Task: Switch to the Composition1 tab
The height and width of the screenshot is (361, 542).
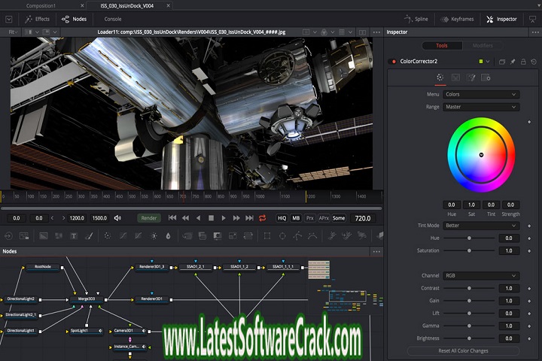Action: [x=41, y=5]
